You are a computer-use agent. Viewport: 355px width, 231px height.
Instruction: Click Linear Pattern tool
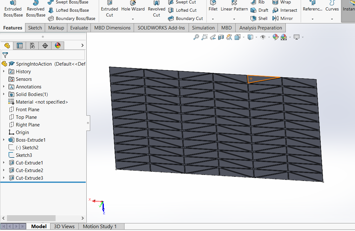[x=234, y=7]
